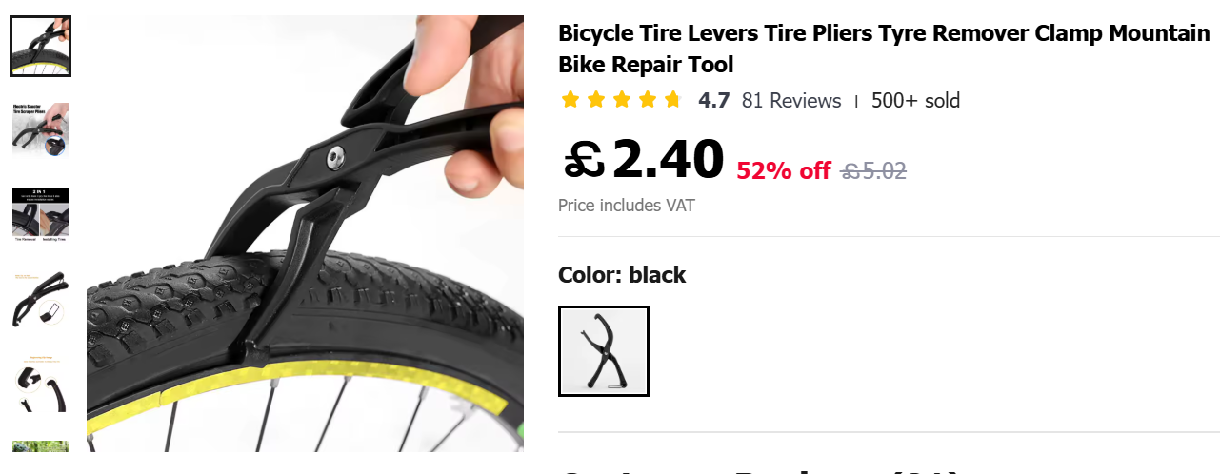Select the first thumbnail of pliers on tire
Viewport: 1220px width, 474px height.
40,46
